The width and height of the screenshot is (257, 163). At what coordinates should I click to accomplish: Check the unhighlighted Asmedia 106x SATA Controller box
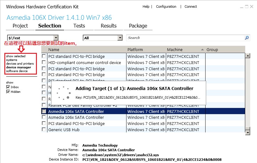pos(44,117)
